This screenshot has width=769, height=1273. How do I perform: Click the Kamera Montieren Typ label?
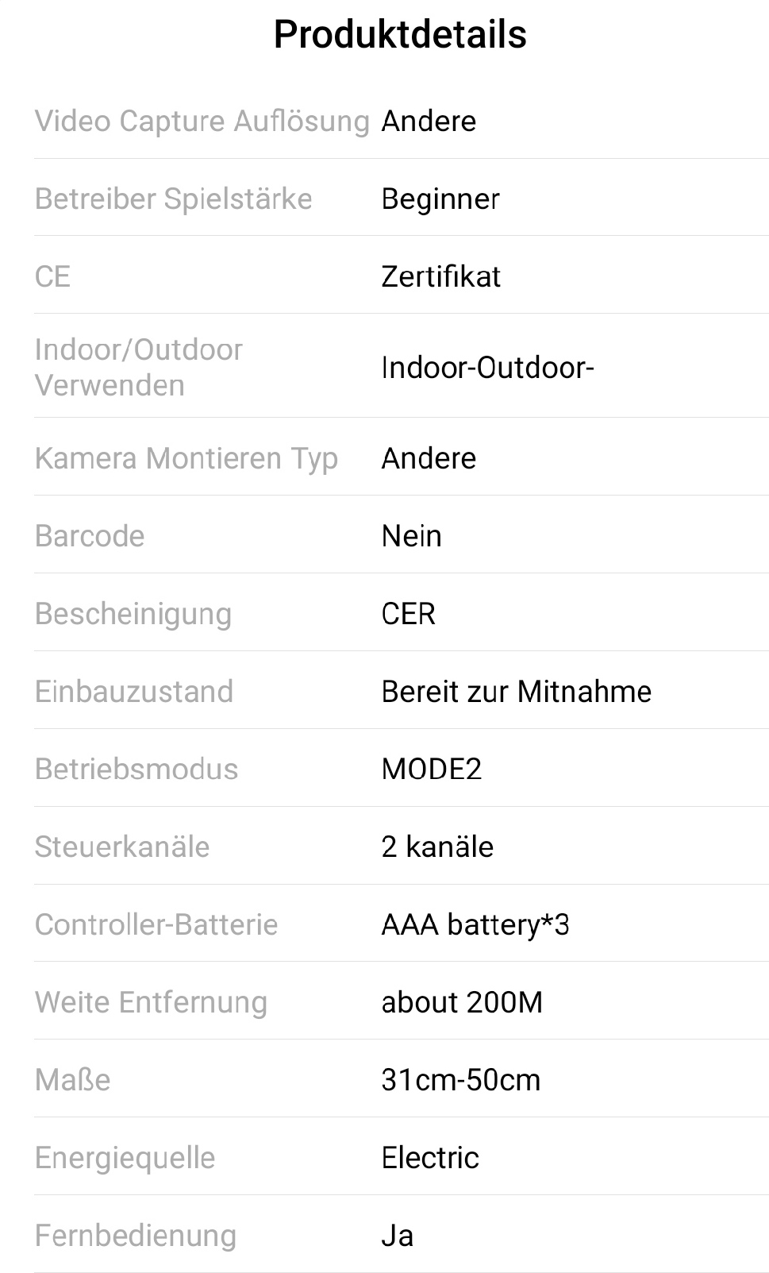point(186,458)
